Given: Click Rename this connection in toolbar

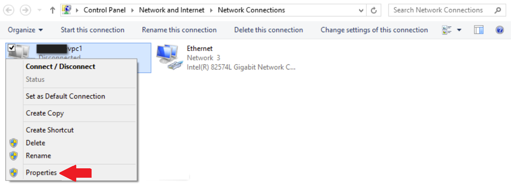Looking at the screenshot, I should (x=179, y=30).
